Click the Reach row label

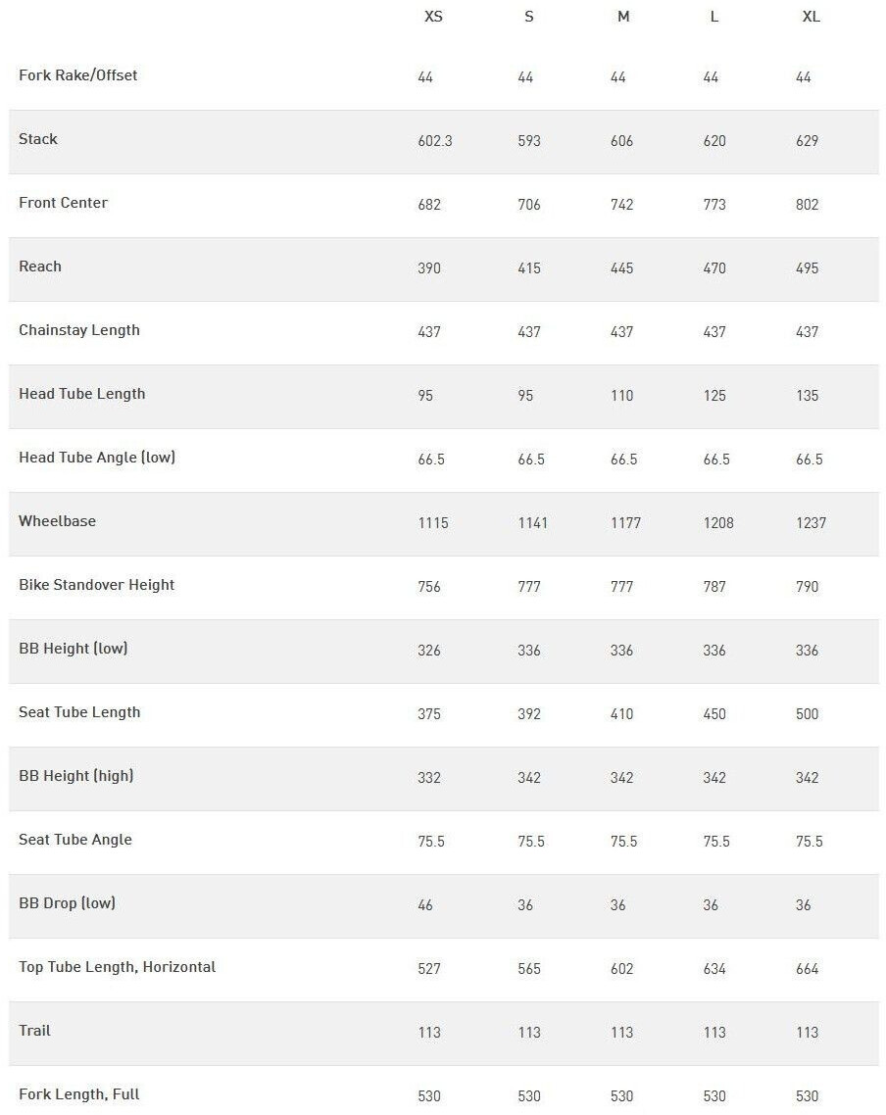40,267
